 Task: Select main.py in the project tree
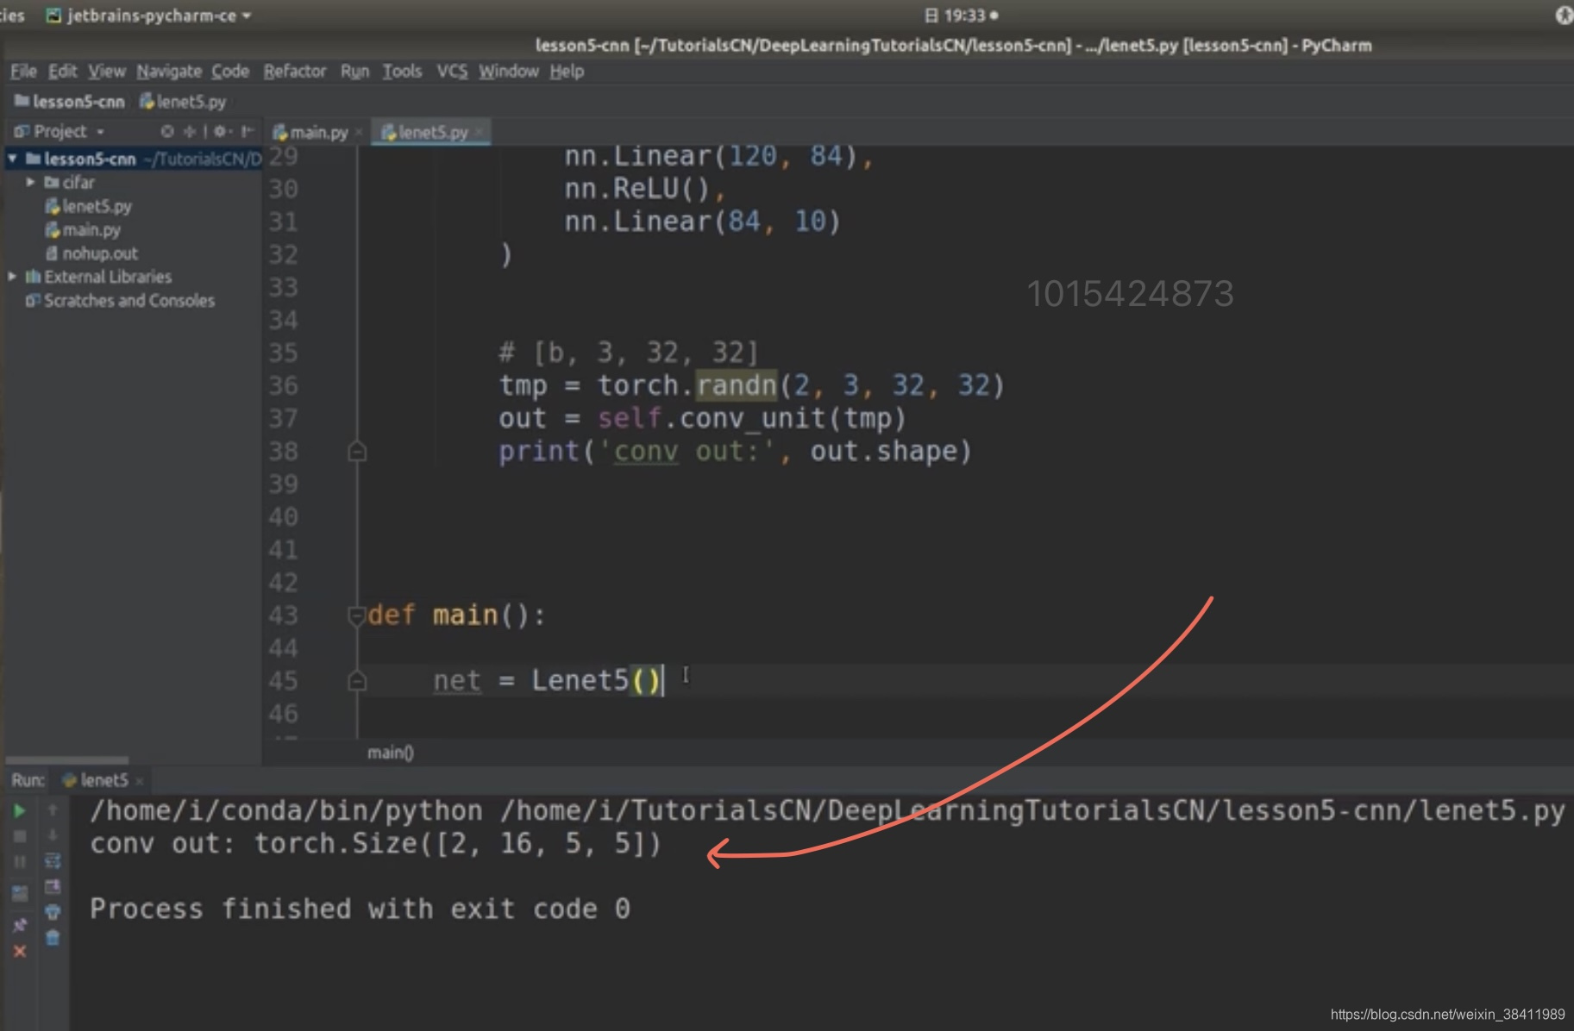[x=83, y=230]
